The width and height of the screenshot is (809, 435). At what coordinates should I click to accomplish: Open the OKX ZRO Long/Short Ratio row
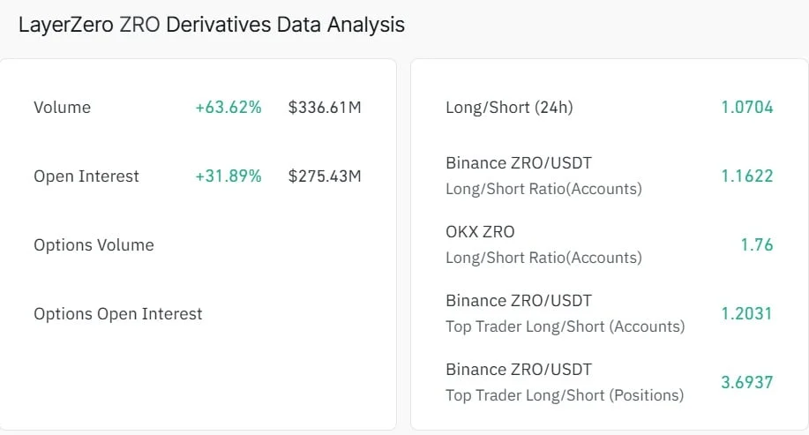pyautogui.click(x=610, y=244)
